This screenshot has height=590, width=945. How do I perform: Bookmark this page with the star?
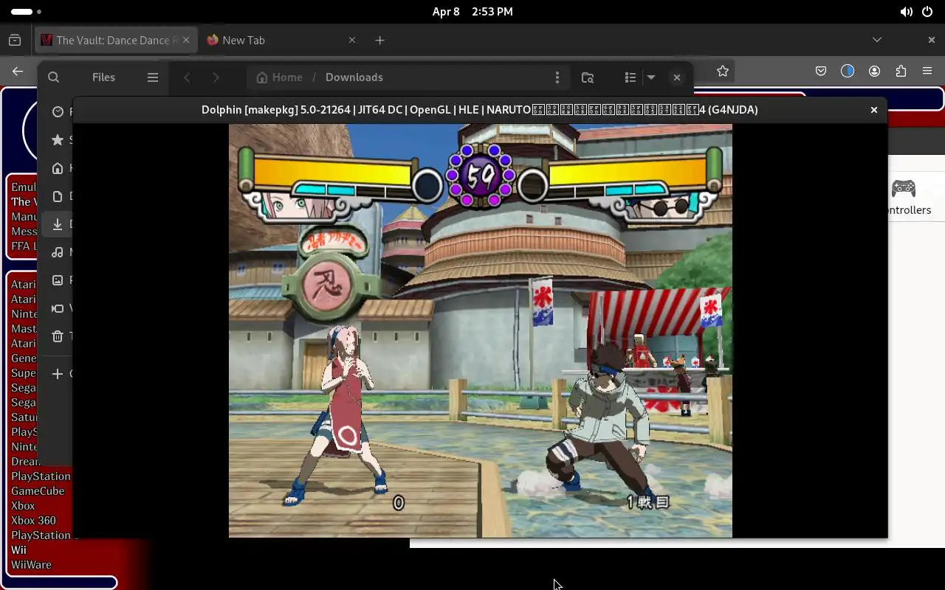[723, 71]
